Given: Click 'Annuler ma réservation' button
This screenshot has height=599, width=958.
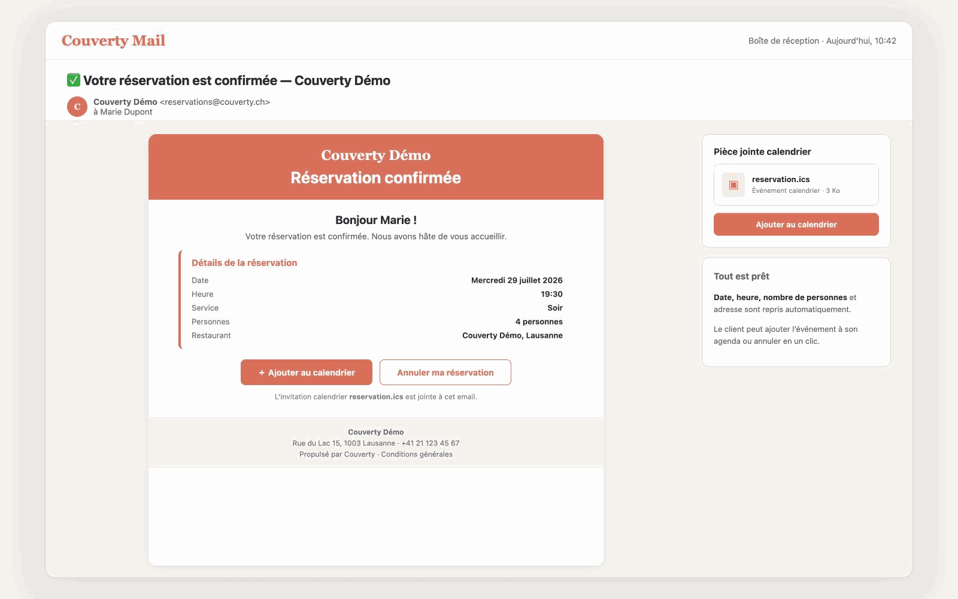Looking at the screenshot, I should click(x=445, y=373).
